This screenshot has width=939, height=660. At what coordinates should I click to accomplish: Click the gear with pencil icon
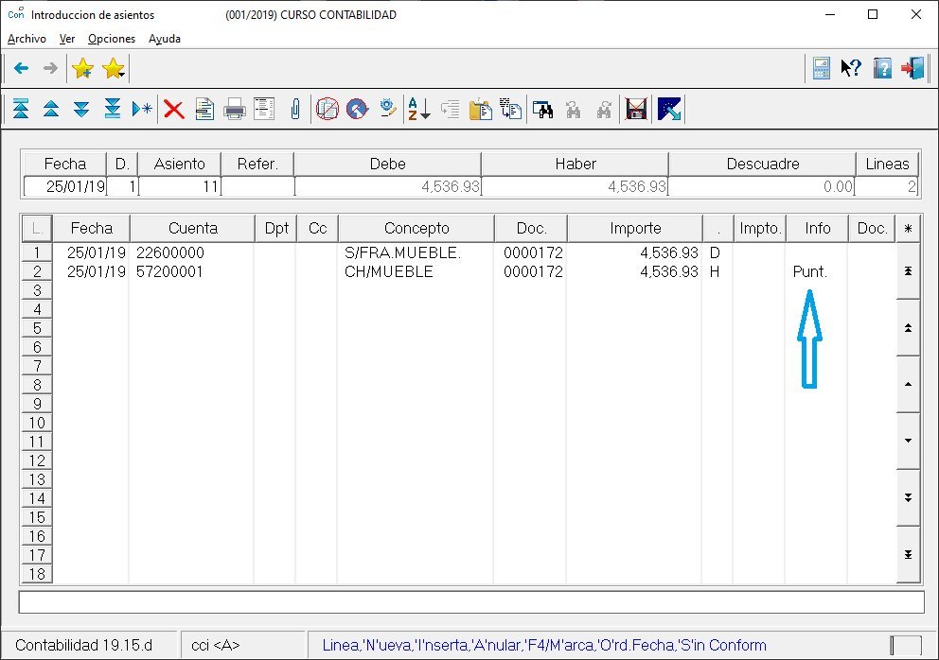tap(387, 109)
